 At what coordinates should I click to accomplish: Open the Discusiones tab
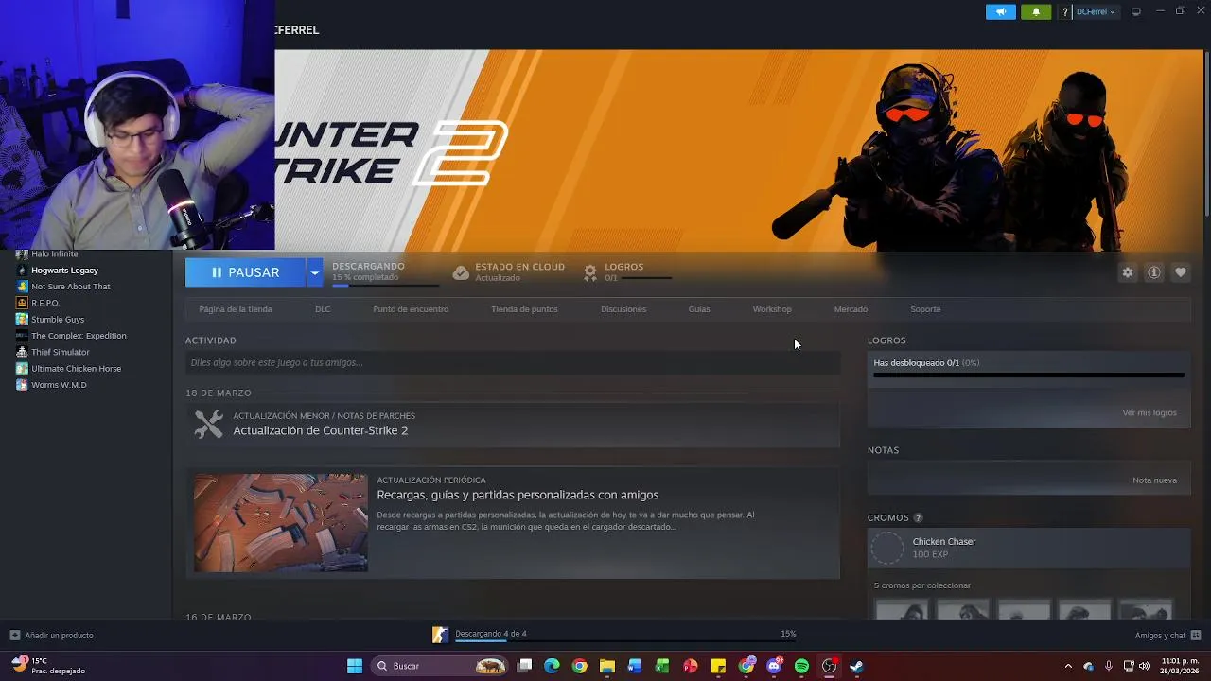coord(623,309)
